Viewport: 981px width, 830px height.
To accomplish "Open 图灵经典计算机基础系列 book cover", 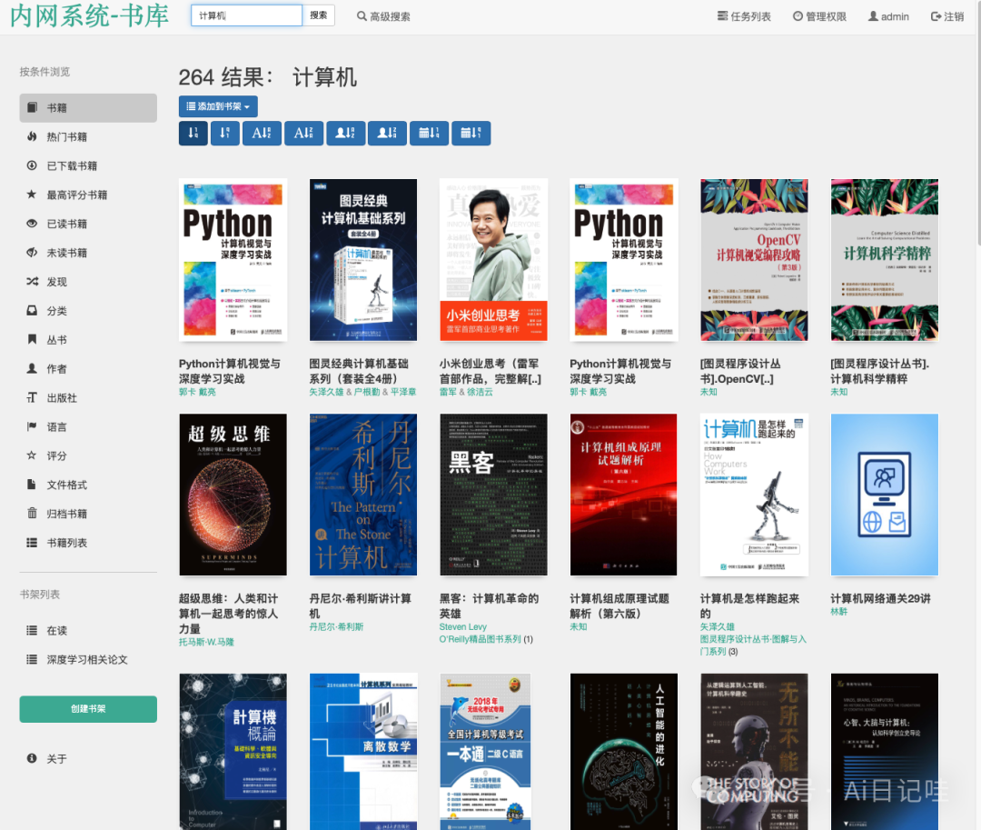I will point(362,260).
